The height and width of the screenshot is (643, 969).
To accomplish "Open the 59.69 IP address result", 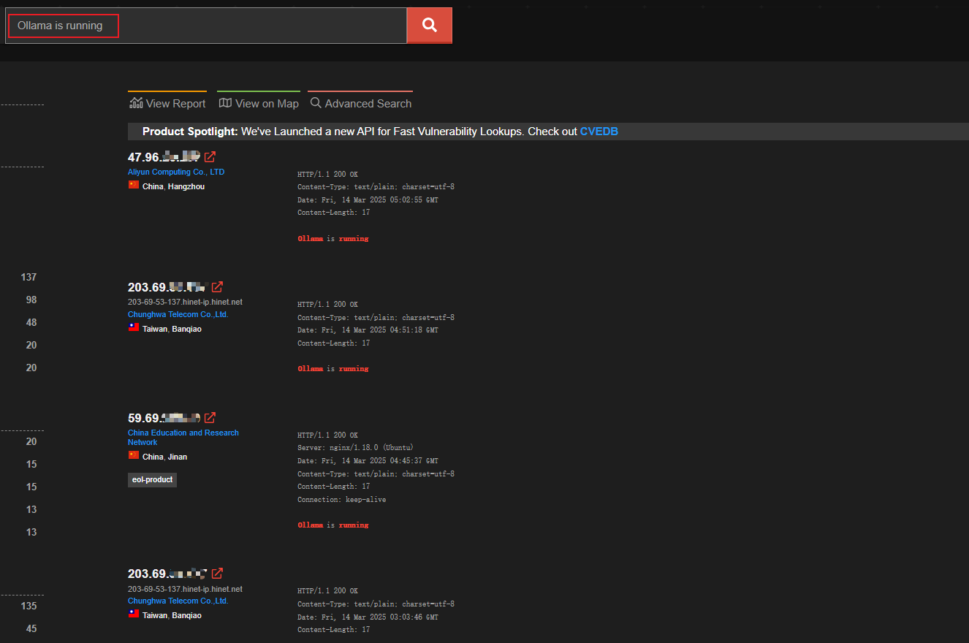I will coord(164,418).
